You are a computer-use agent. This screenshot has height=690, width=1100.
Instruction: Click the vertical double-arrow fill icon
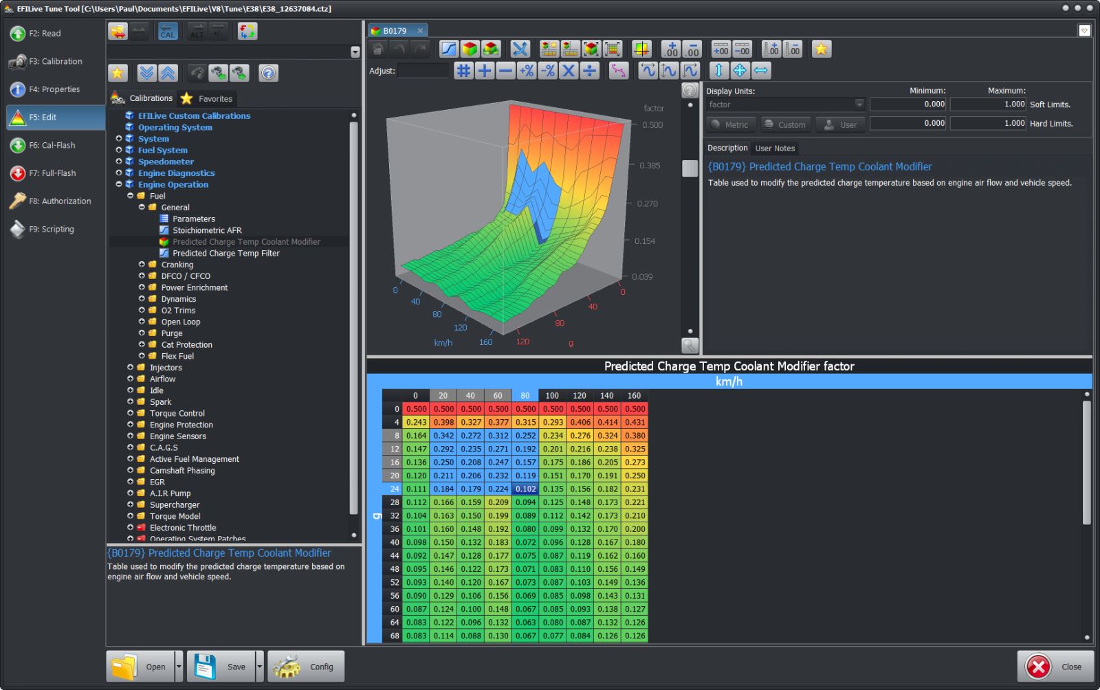tap(719, 70)
